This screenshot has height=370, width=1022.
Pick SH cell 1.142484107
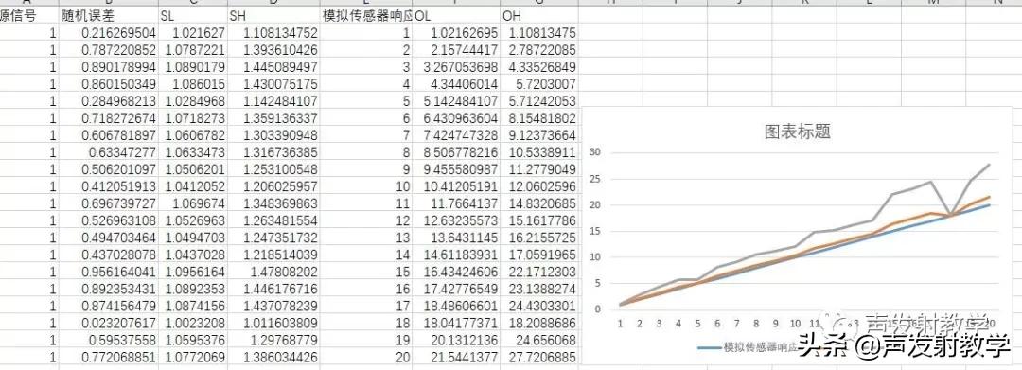[x=273, y=101]
